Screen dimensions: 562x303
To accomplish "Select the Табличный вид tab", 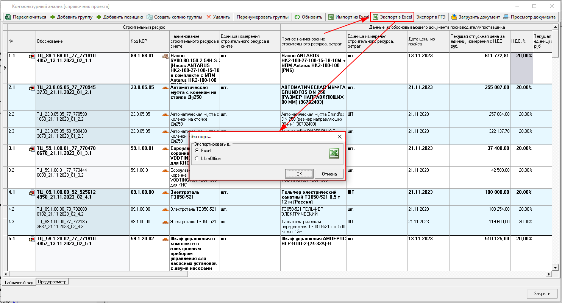I will (x=19, y=282).
